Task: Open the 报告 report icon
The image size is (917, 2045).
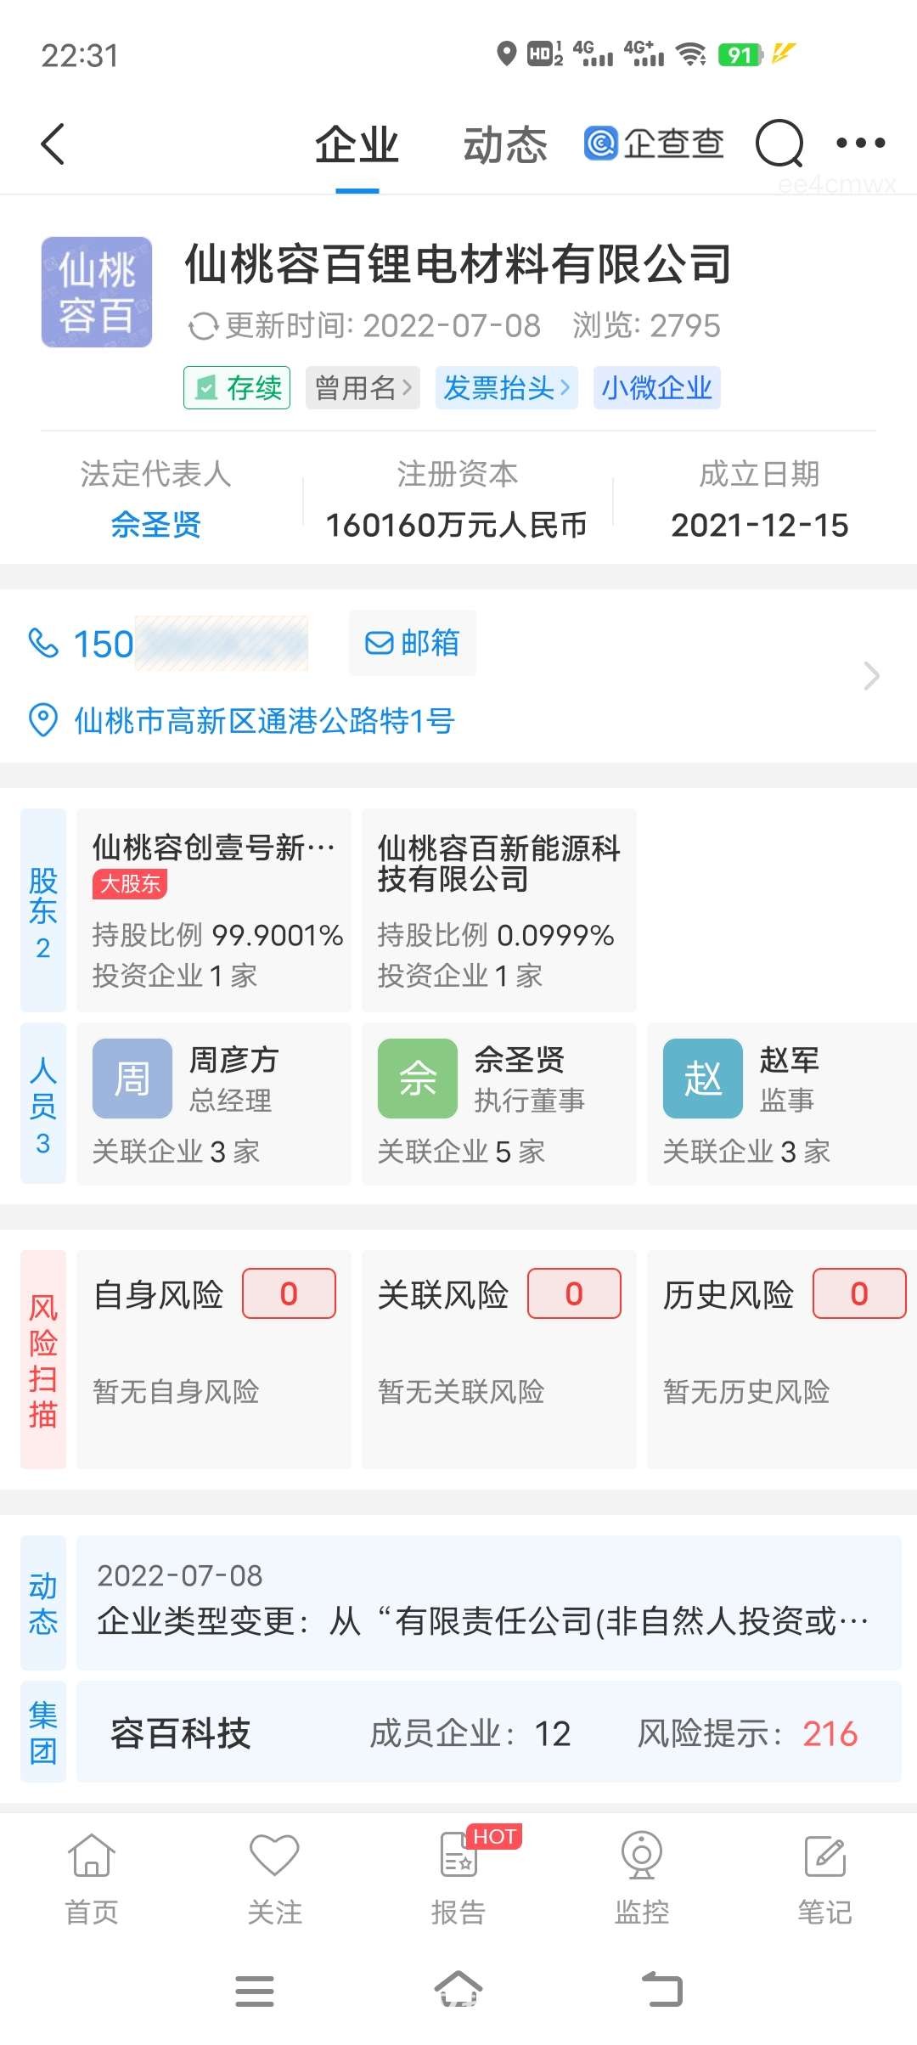Action: click(x=458, y=1855)
